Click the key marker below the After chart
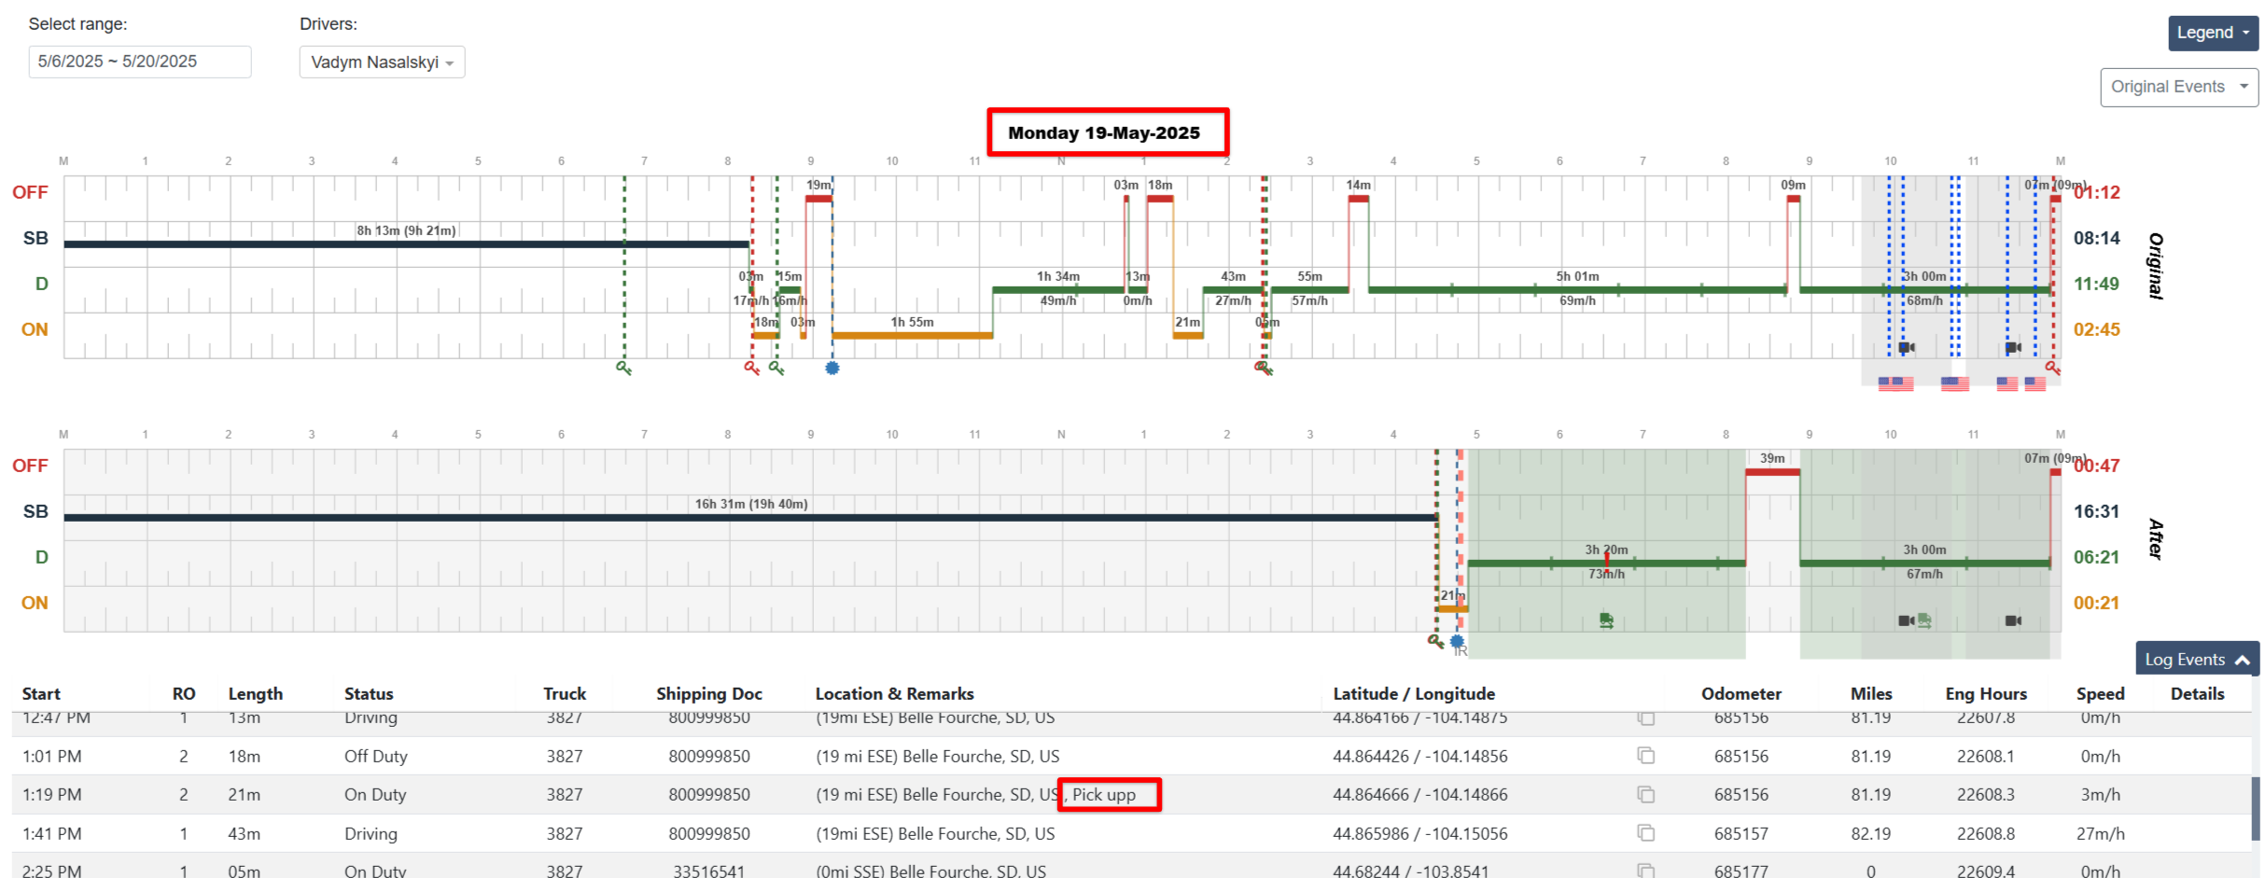 (1435, 641)
